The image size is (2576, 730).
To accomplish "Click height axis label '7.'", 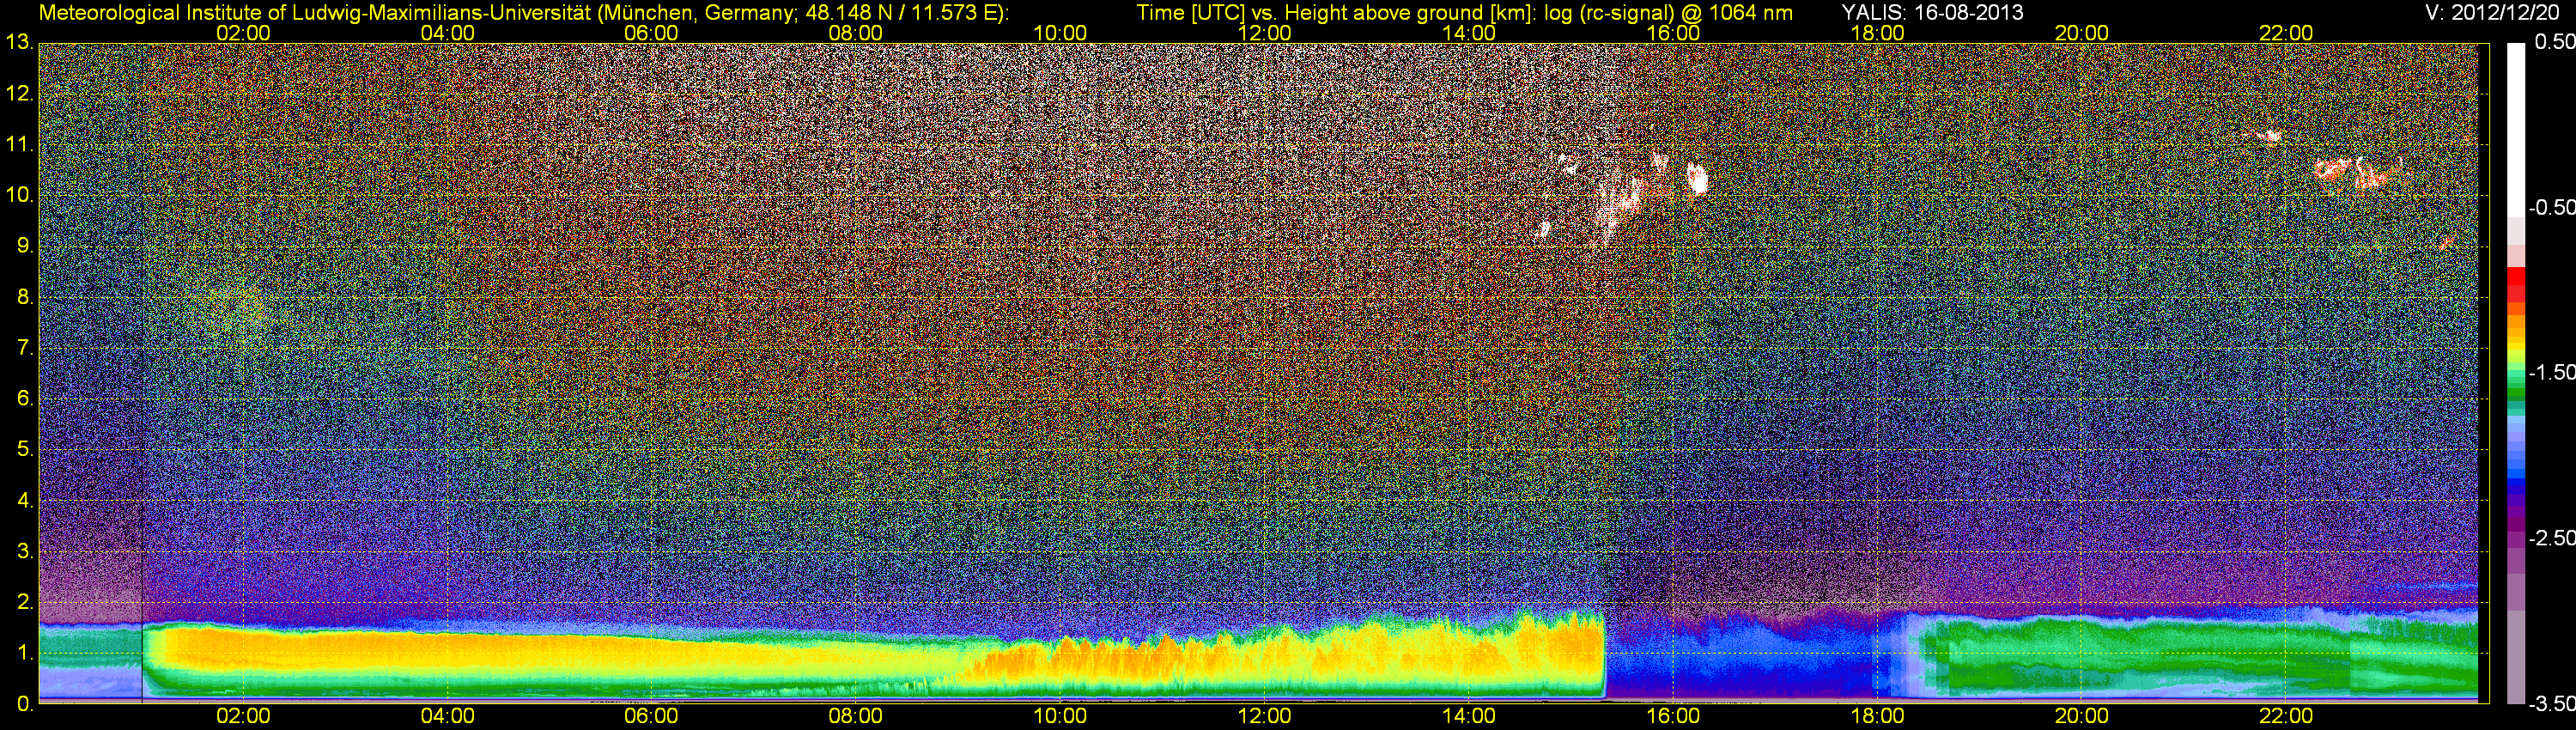I will (x=26, y=348).
